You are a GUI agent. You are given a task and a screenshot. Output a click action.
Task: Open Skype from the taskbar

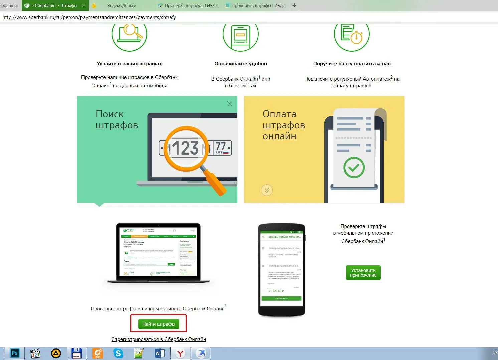118,353
